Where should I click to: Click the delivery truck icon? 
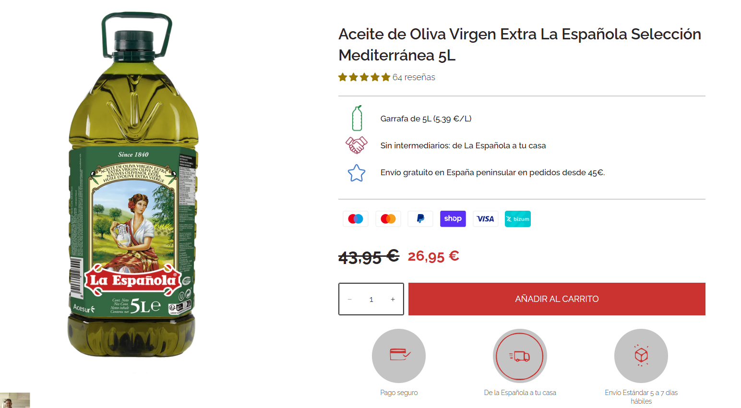[520, 356]
